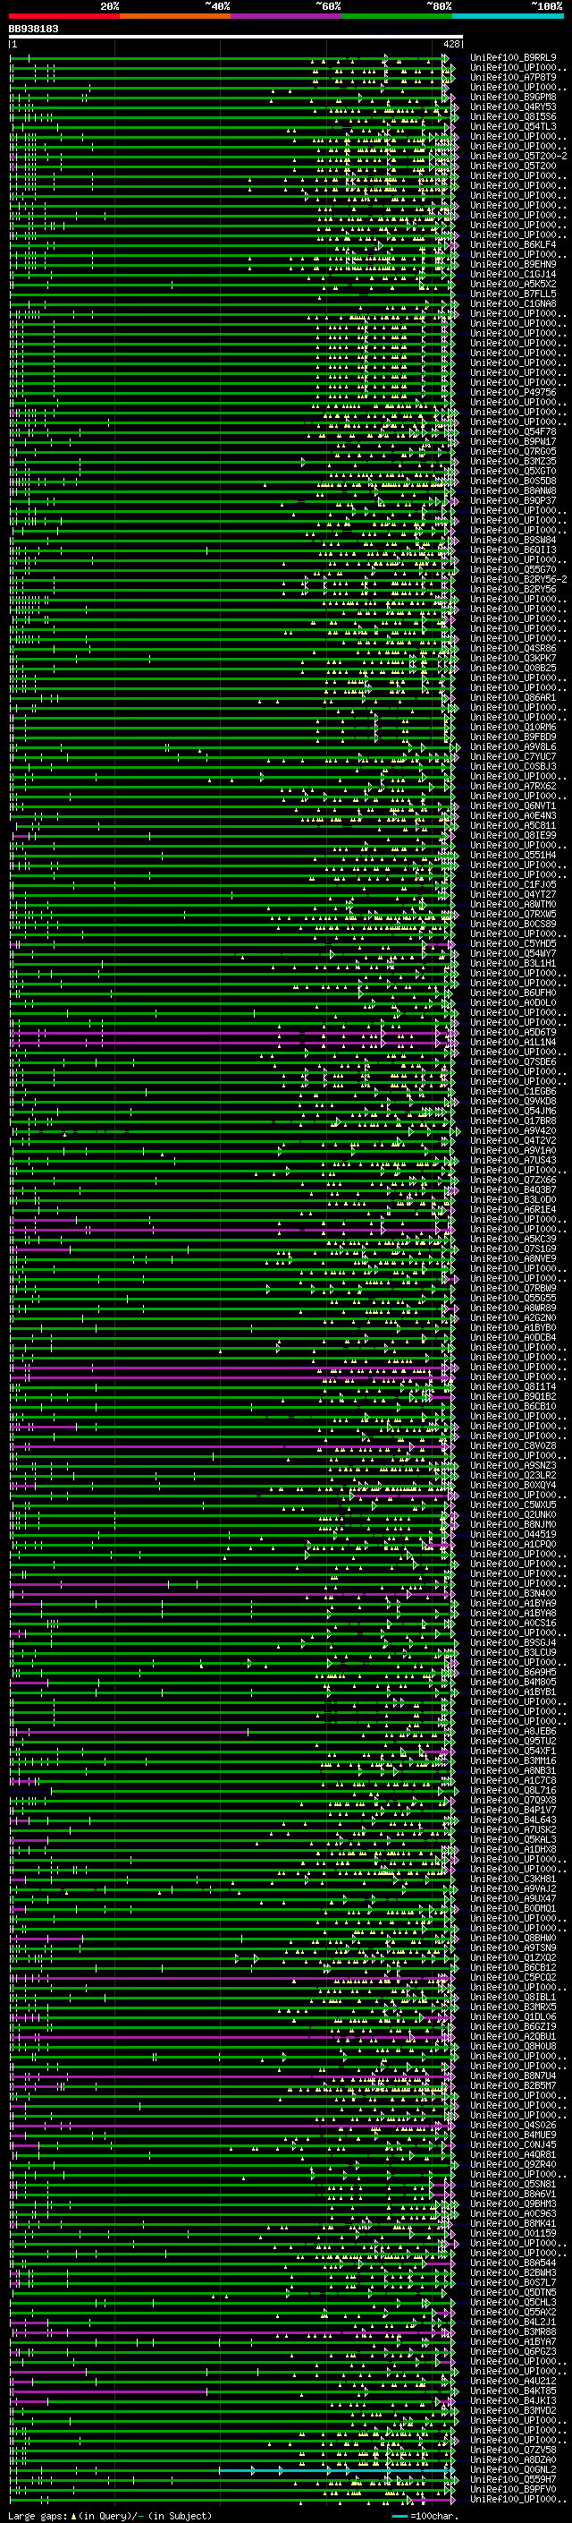Pick the UniRef100_B3MZ35 row label
572x2523 pixels.
[513, 461]
